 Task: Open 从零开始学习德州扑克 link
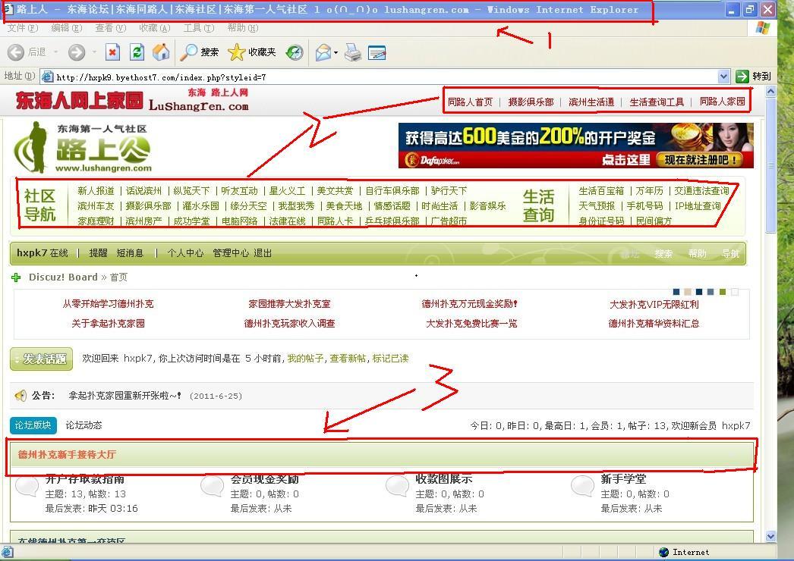(108, 304)
